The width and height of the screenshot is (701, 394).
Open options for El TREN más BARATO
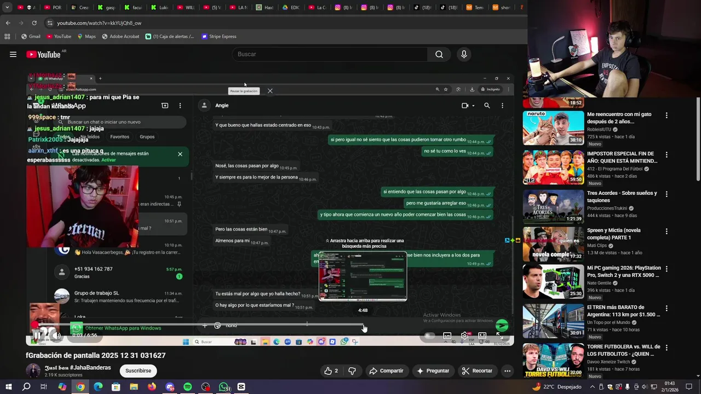[666, 309]
